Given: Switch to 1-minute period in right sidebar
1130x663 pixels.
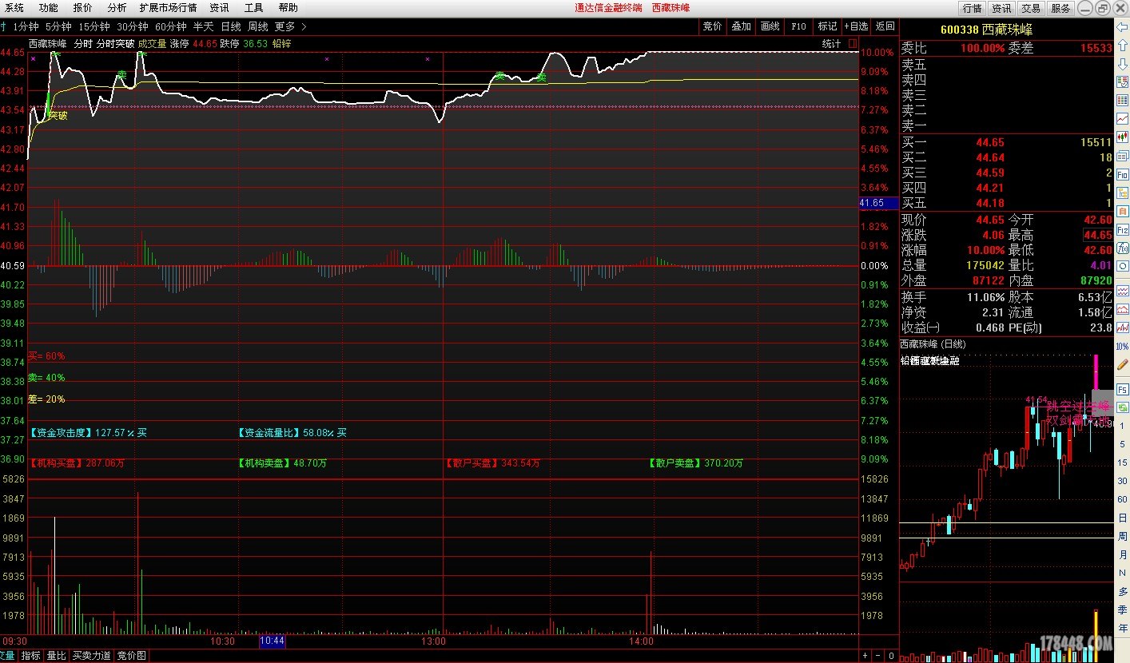Looking at the screenshot, I should tap(1122, 426).
